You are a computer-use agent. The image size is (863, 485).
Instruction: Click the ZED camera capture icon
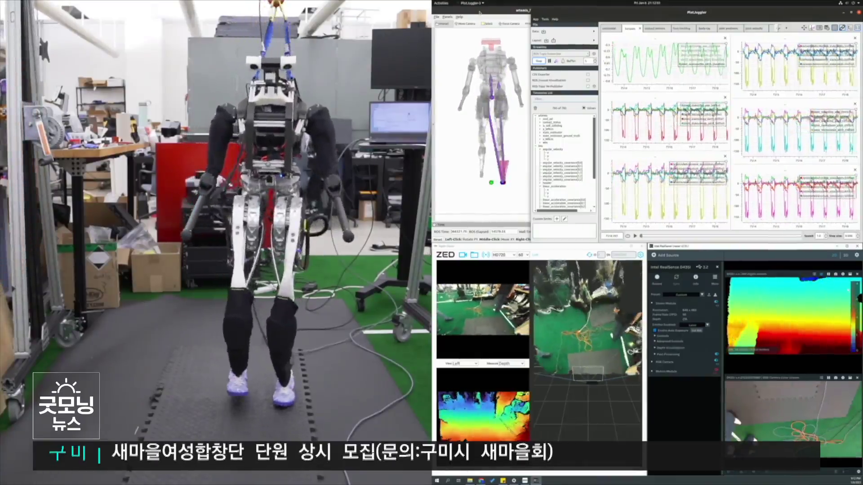(x=463, y=255)
